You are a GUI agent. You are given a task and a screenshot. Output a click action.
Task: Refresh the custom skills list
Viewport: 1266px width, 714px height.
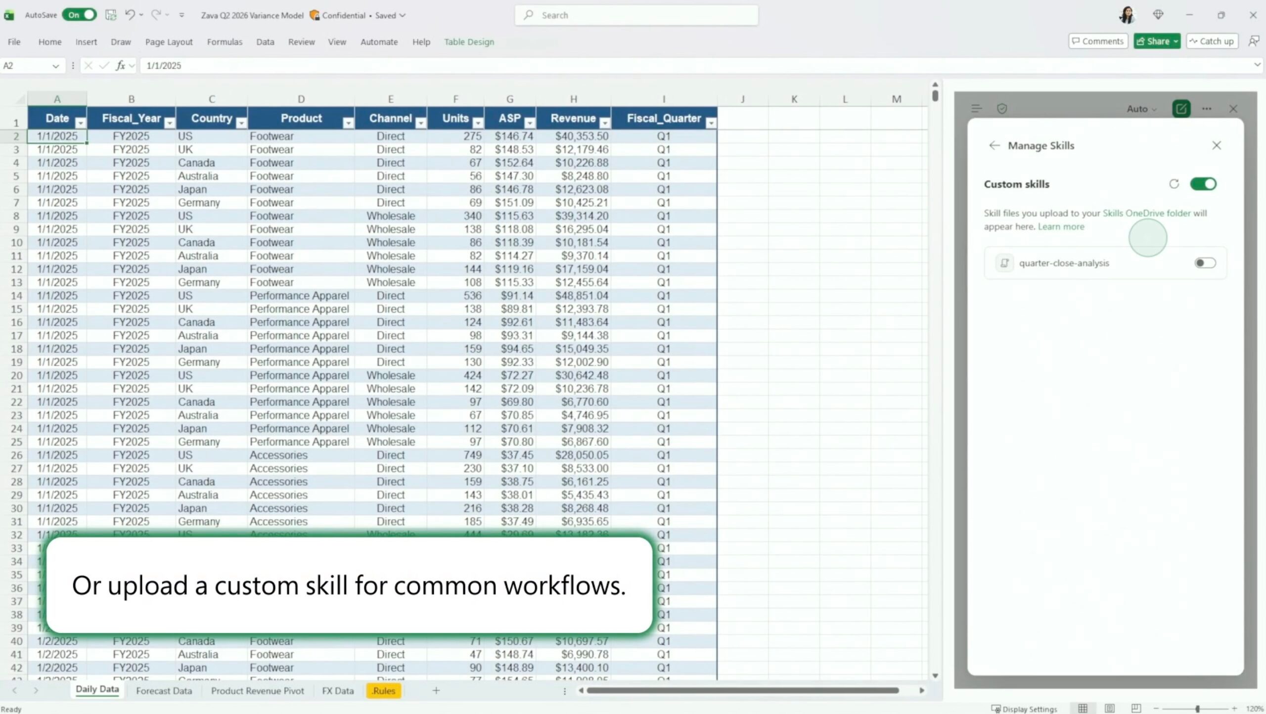[x=1174, y=184]
